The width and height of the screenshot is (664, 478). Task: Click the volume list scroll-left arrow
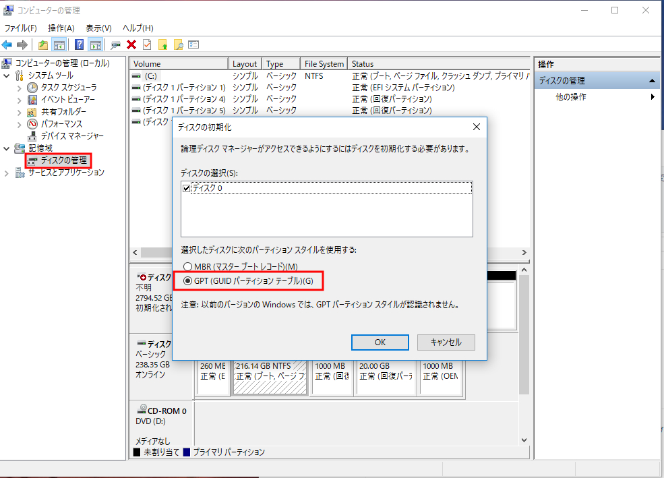pos(135,253)
